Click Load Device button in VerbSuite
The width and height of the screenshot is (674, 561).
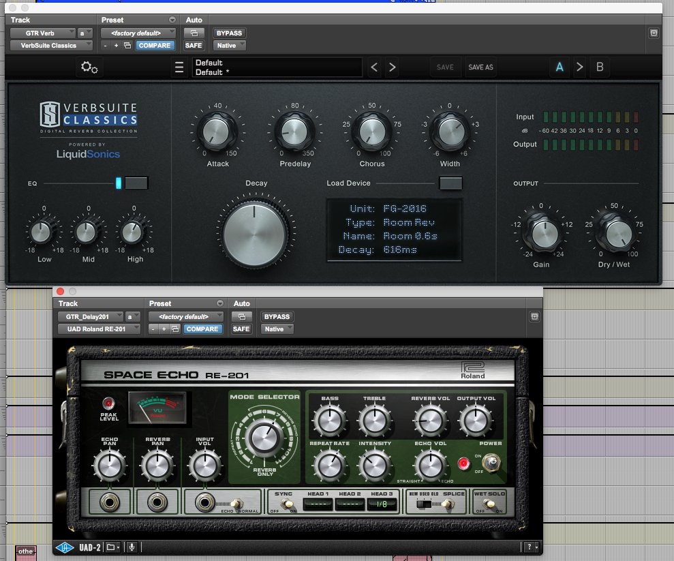point(450,183)
